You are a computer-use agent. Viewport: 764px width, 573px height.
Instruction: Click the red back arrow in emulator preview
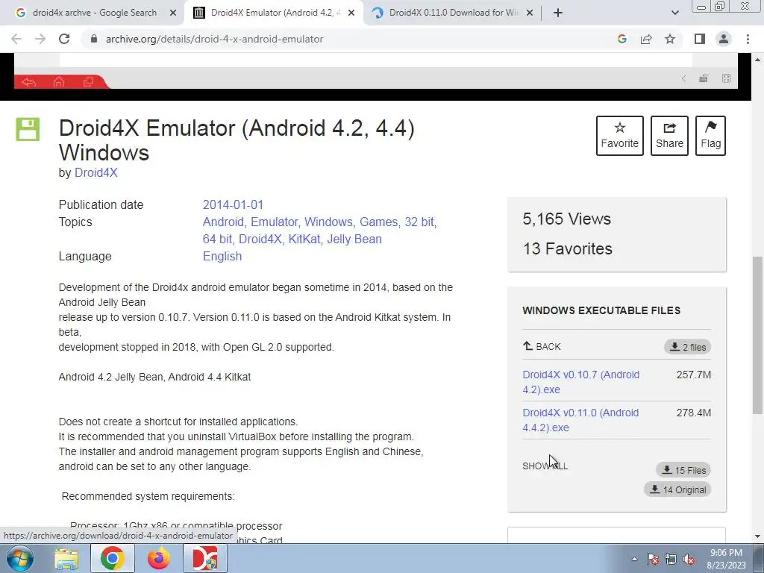(29, 82)
